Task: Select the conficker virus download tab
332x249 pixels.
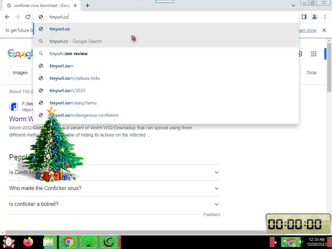Action: [41, 6]
